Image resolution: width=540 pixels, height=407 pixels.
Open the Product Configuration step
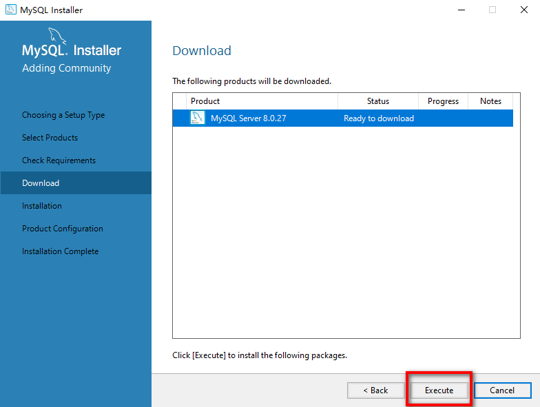[63, 229]
